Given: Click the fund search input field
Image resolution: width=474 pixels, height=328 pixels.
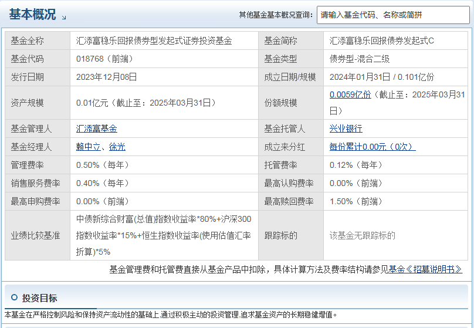Looking at the screenshot, I should click(x=393, y=15).
